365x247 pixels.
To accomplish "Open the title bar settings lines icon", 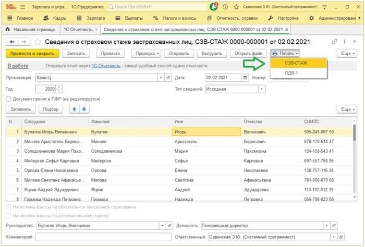I will coord(324,7).
